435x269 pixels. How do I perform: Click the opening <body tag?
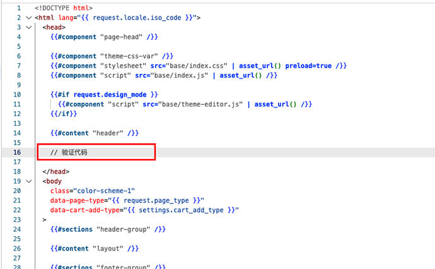pyautogui.click(x=52, y=181)
